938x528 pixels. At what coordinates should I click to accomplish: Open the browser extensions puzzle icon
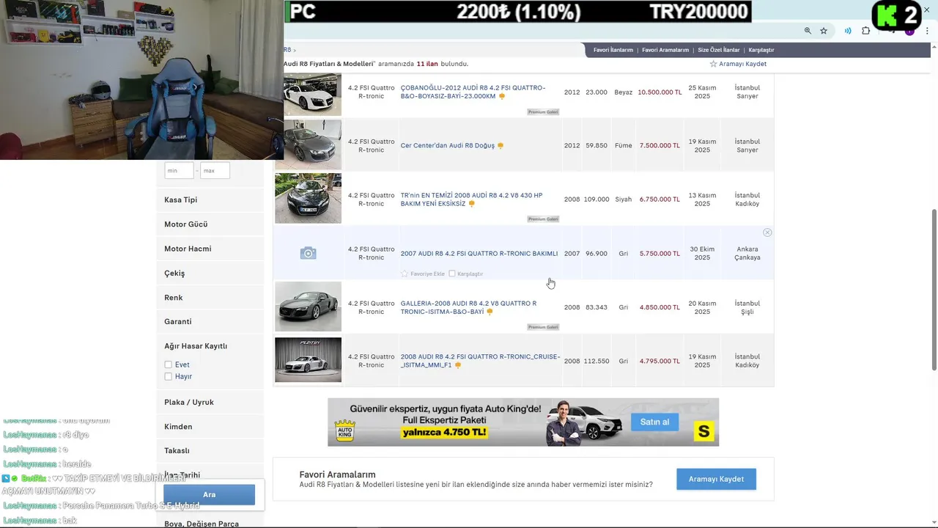866,31
